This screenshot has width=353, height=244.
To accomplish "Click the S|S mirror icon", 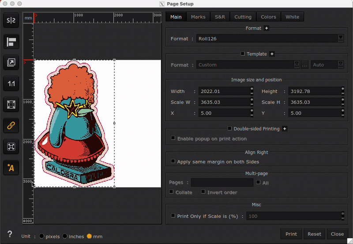I will (x=11, y=21).
